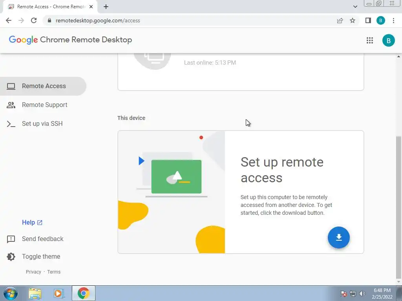The width and height of the screenshot is (402, 301).
Task: Click scrollbar up arrow
Action: point(398,56)
